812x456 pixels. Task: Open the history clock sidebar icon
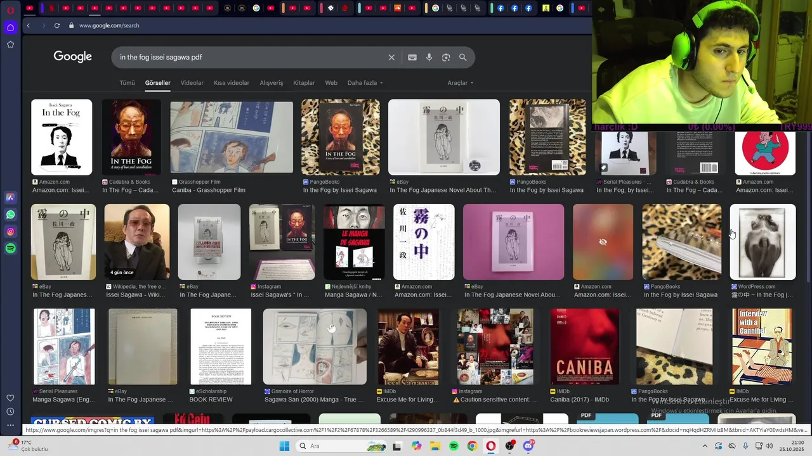tap(11, 412)
